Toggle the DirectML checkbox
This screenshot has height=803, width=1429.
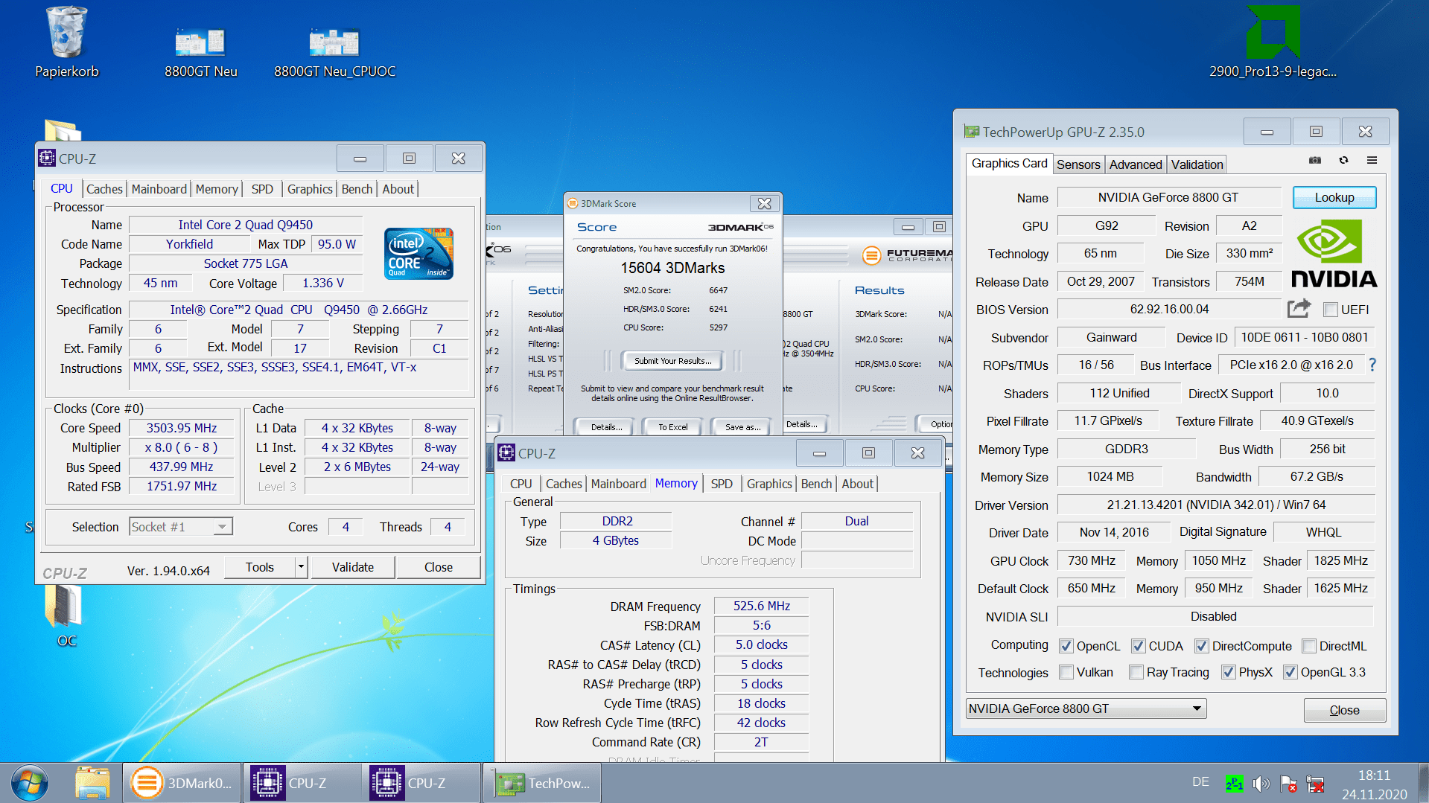point(1308,646)
